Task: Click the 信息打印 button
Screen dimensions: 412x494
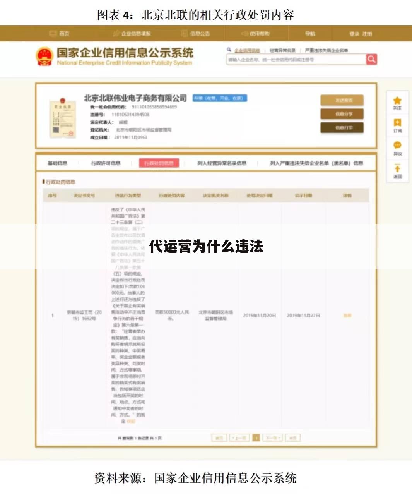Action: coord(342,127)
